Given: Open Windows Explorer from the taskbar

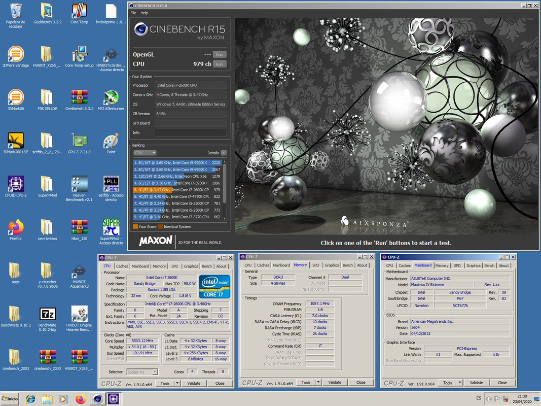Looking at the screenshot, I should [x=47, y=399].
